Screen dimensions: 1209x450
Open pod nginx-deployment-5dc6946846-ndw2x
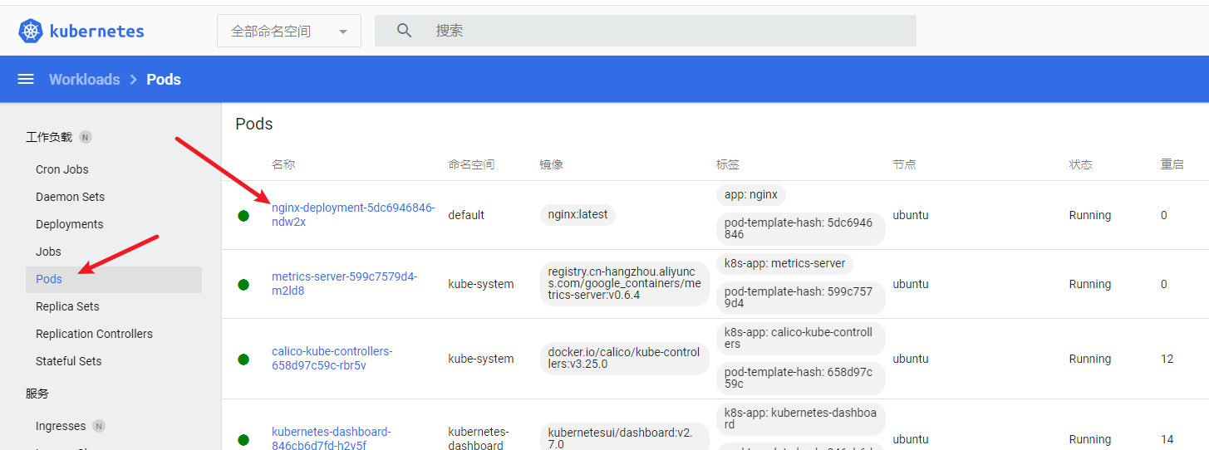(353, 214)
